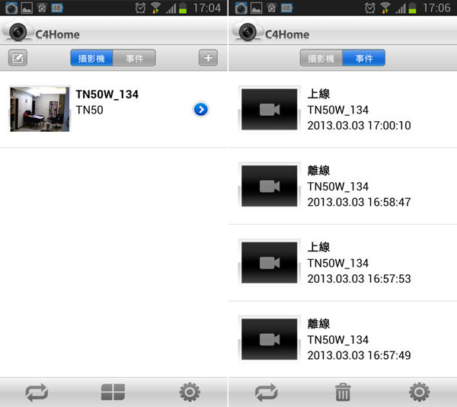Open the 離線 event at 16:57:49
Screen dimensions: 457x407
pos(343,340)
